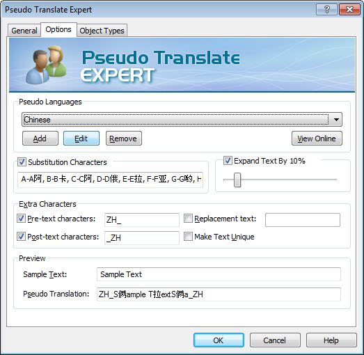
Task: Confirm the dialog with OK
Action: tap(219, 340)
